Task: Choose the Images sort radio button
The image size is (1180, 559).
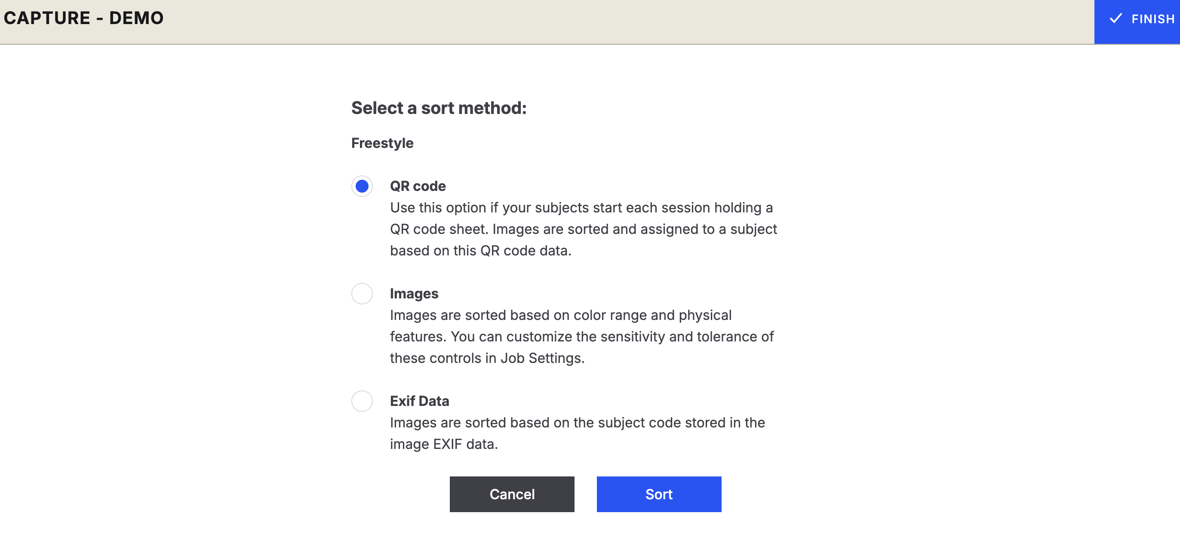Action: pos(362,293)
